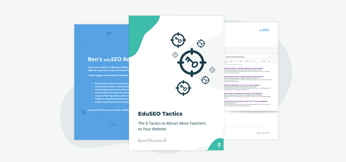Click the 'Put yourself in the shoes' bullet

tap(112, 93)
